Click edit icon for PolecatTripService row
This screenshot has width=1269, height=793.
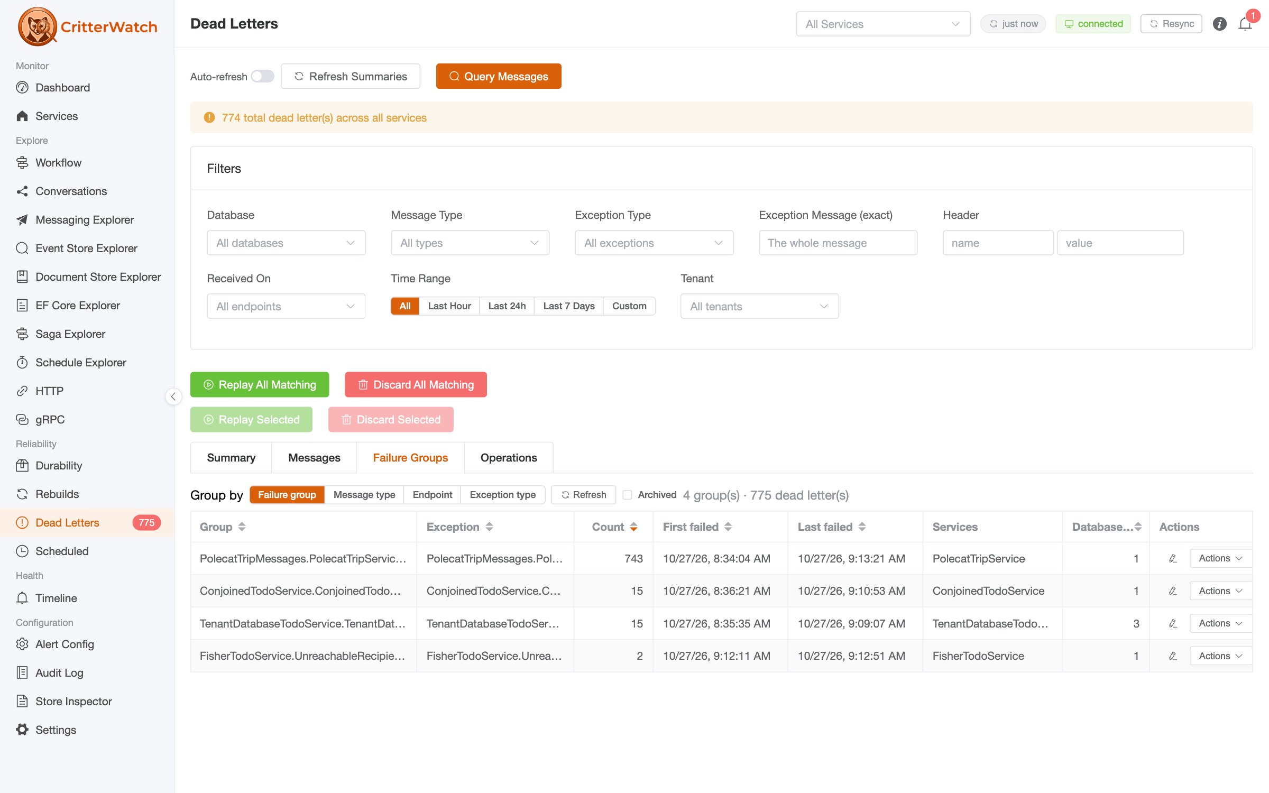[x=1172, y=558]
